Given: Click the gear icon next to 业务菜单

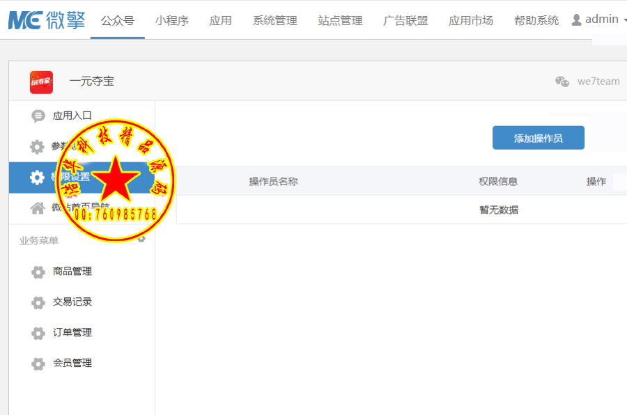Looking at the screenshot, I should pos(141,237).
